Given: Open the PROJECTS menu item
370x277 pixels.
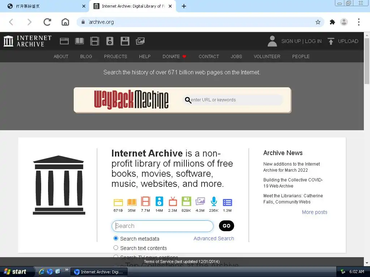Looking at the screenshot, I should point(115,57).
